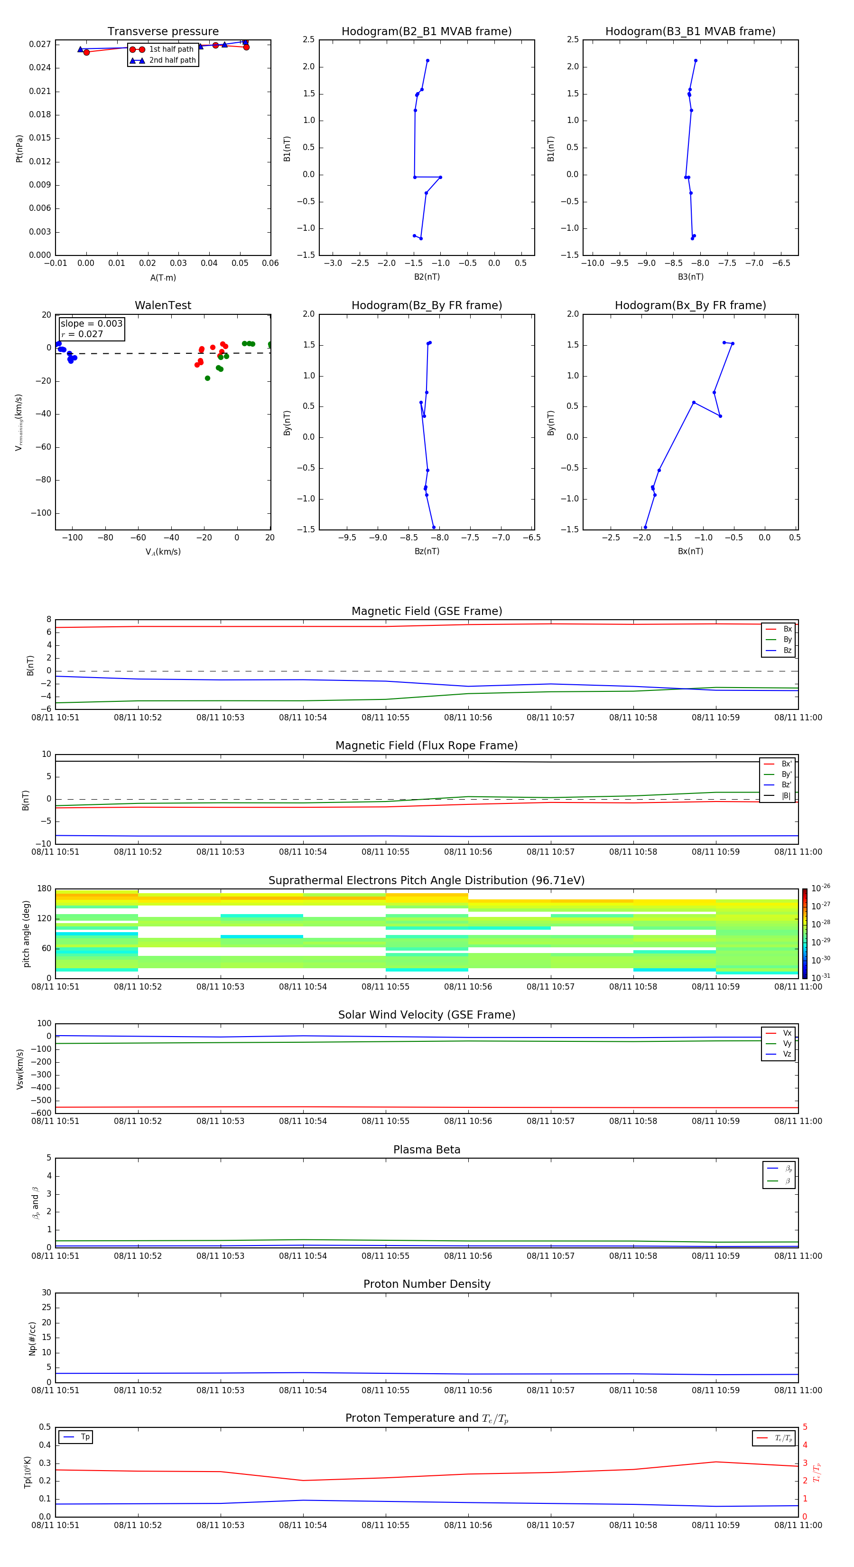Click '08/11 10:57' under Plasma Beta plot
Image resolution: width=854 pixels, height=1567 pixels.
pos(551,1256)
